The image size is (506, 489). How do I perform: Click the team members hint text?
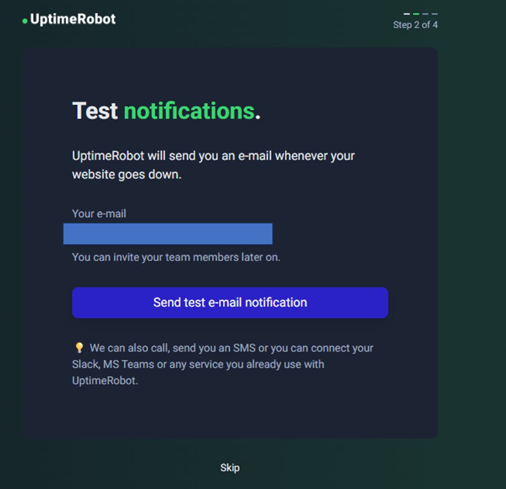(x=176, y=257)
